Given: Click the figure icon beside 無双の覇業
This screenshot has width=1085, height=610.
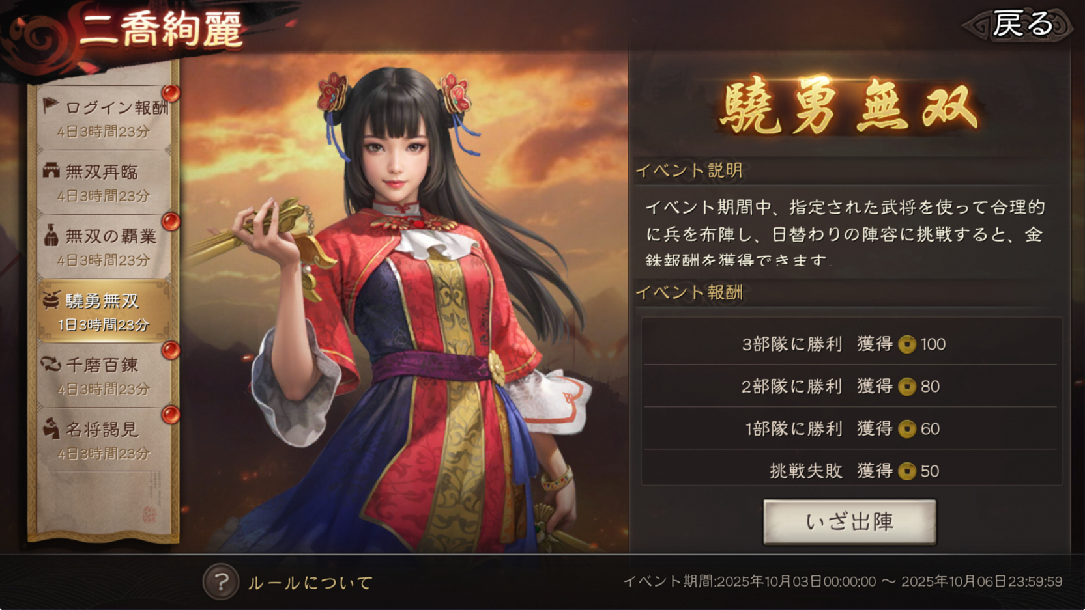Looking at the screenshot, I should coord(51,235).
